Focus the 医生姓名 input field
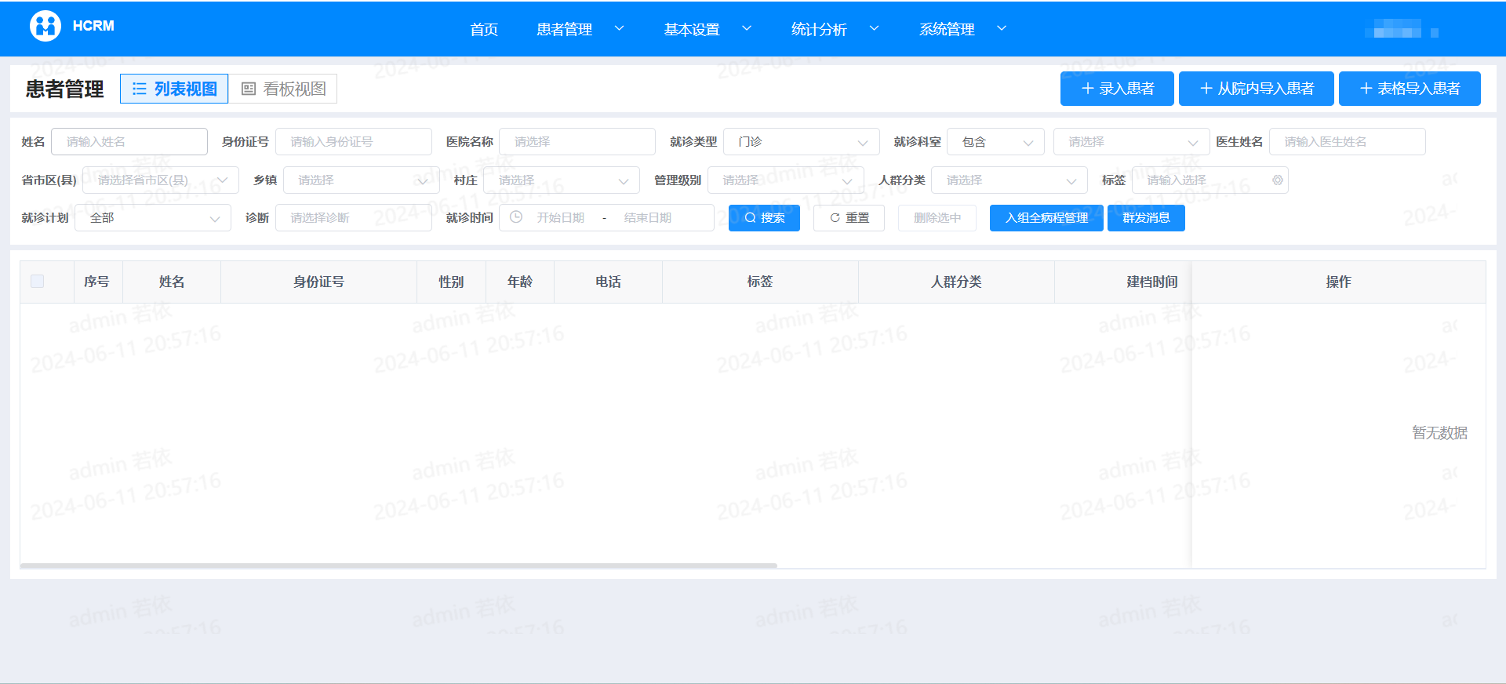This screenshot has height=684, width=1506. [1348, 142]
